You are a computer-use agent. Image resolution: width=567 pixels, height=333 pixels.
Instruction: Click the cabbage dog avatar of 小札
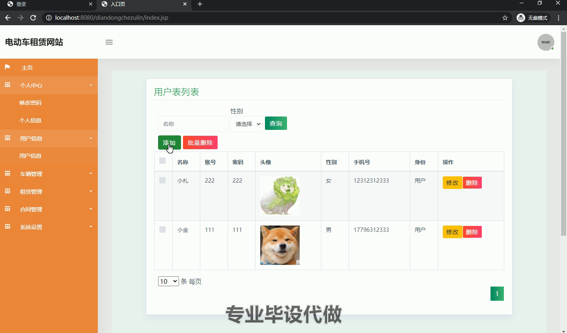click(280, 196)
